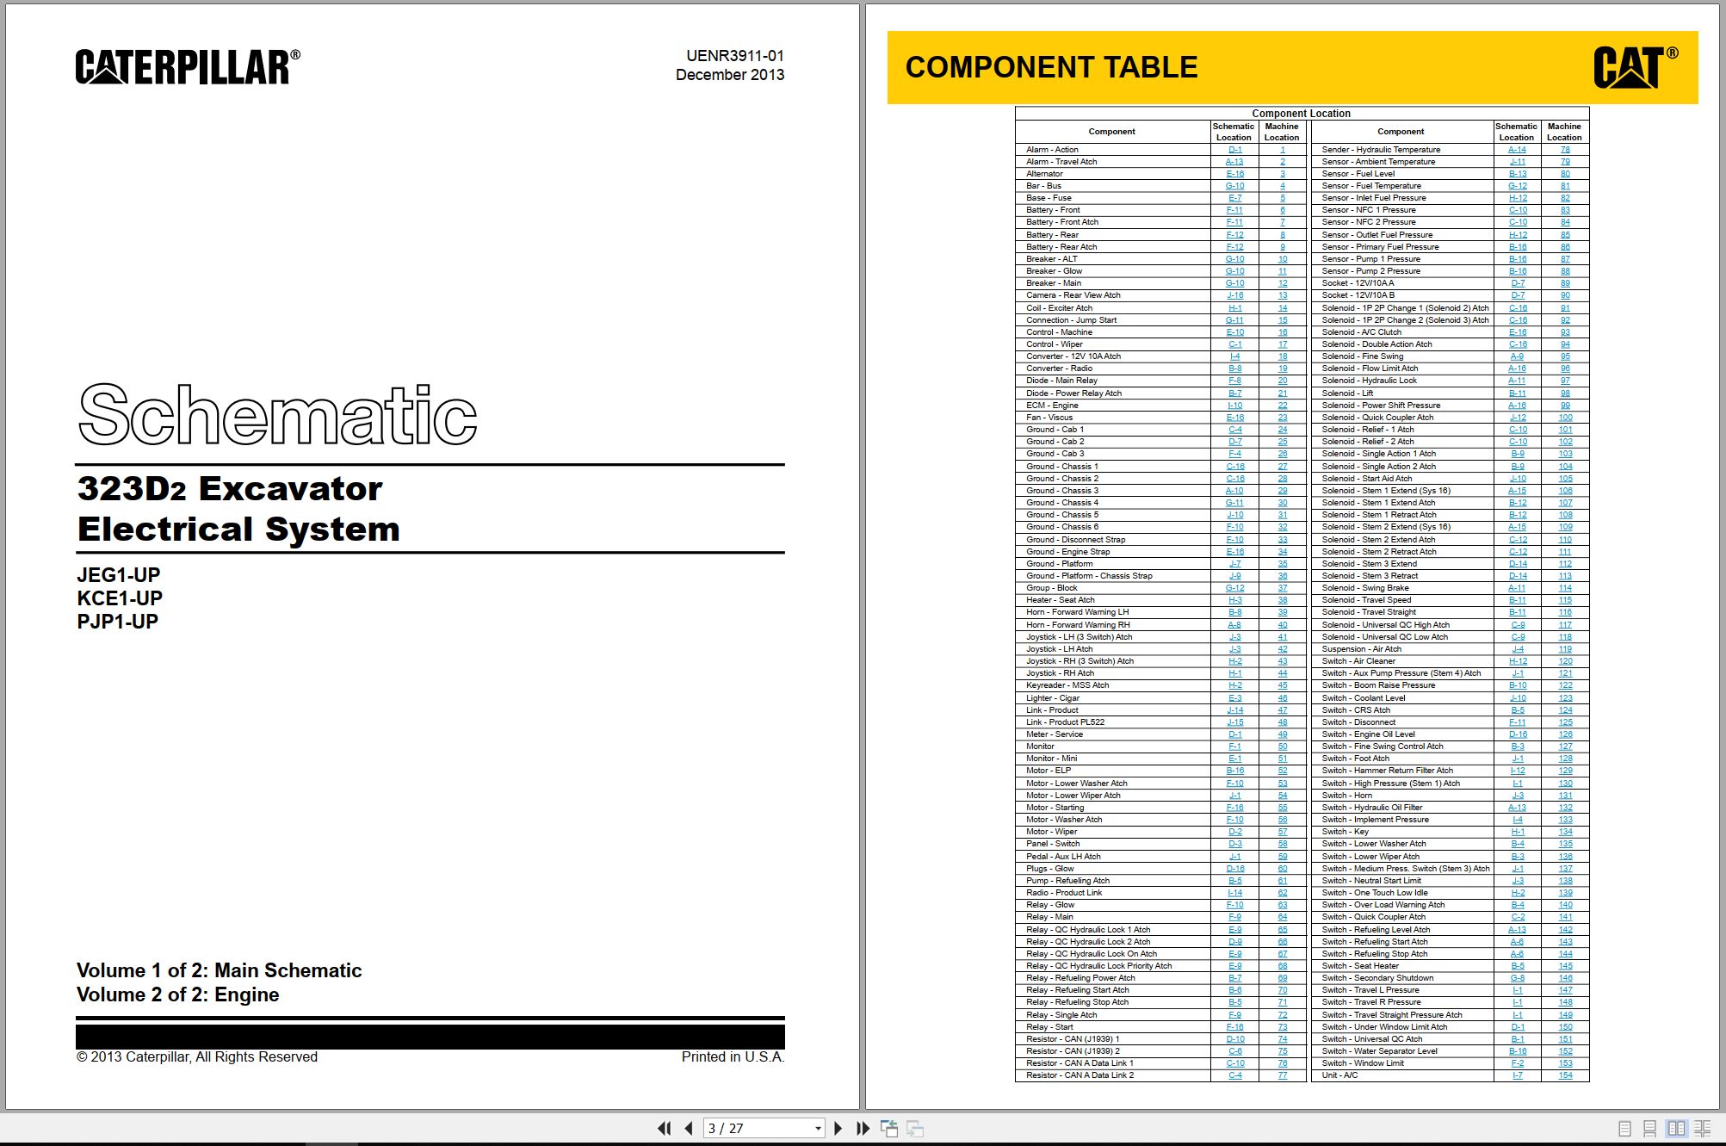The width and height of the screenshot is (1726, 1146).
Task: Open schematic link for Switch - Disconnect
Action: click(1517, 722)
